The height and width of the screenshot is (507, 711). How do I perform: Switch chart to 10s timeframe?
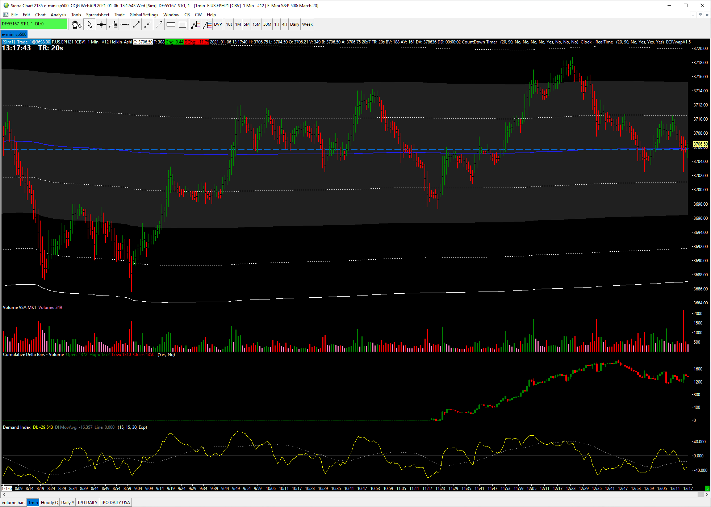[x=229, y=25]
